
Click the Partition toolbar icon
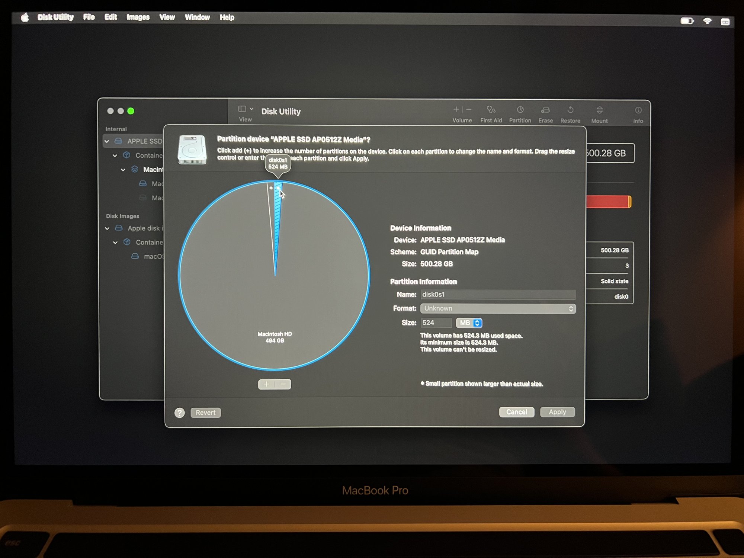[520, 110]
